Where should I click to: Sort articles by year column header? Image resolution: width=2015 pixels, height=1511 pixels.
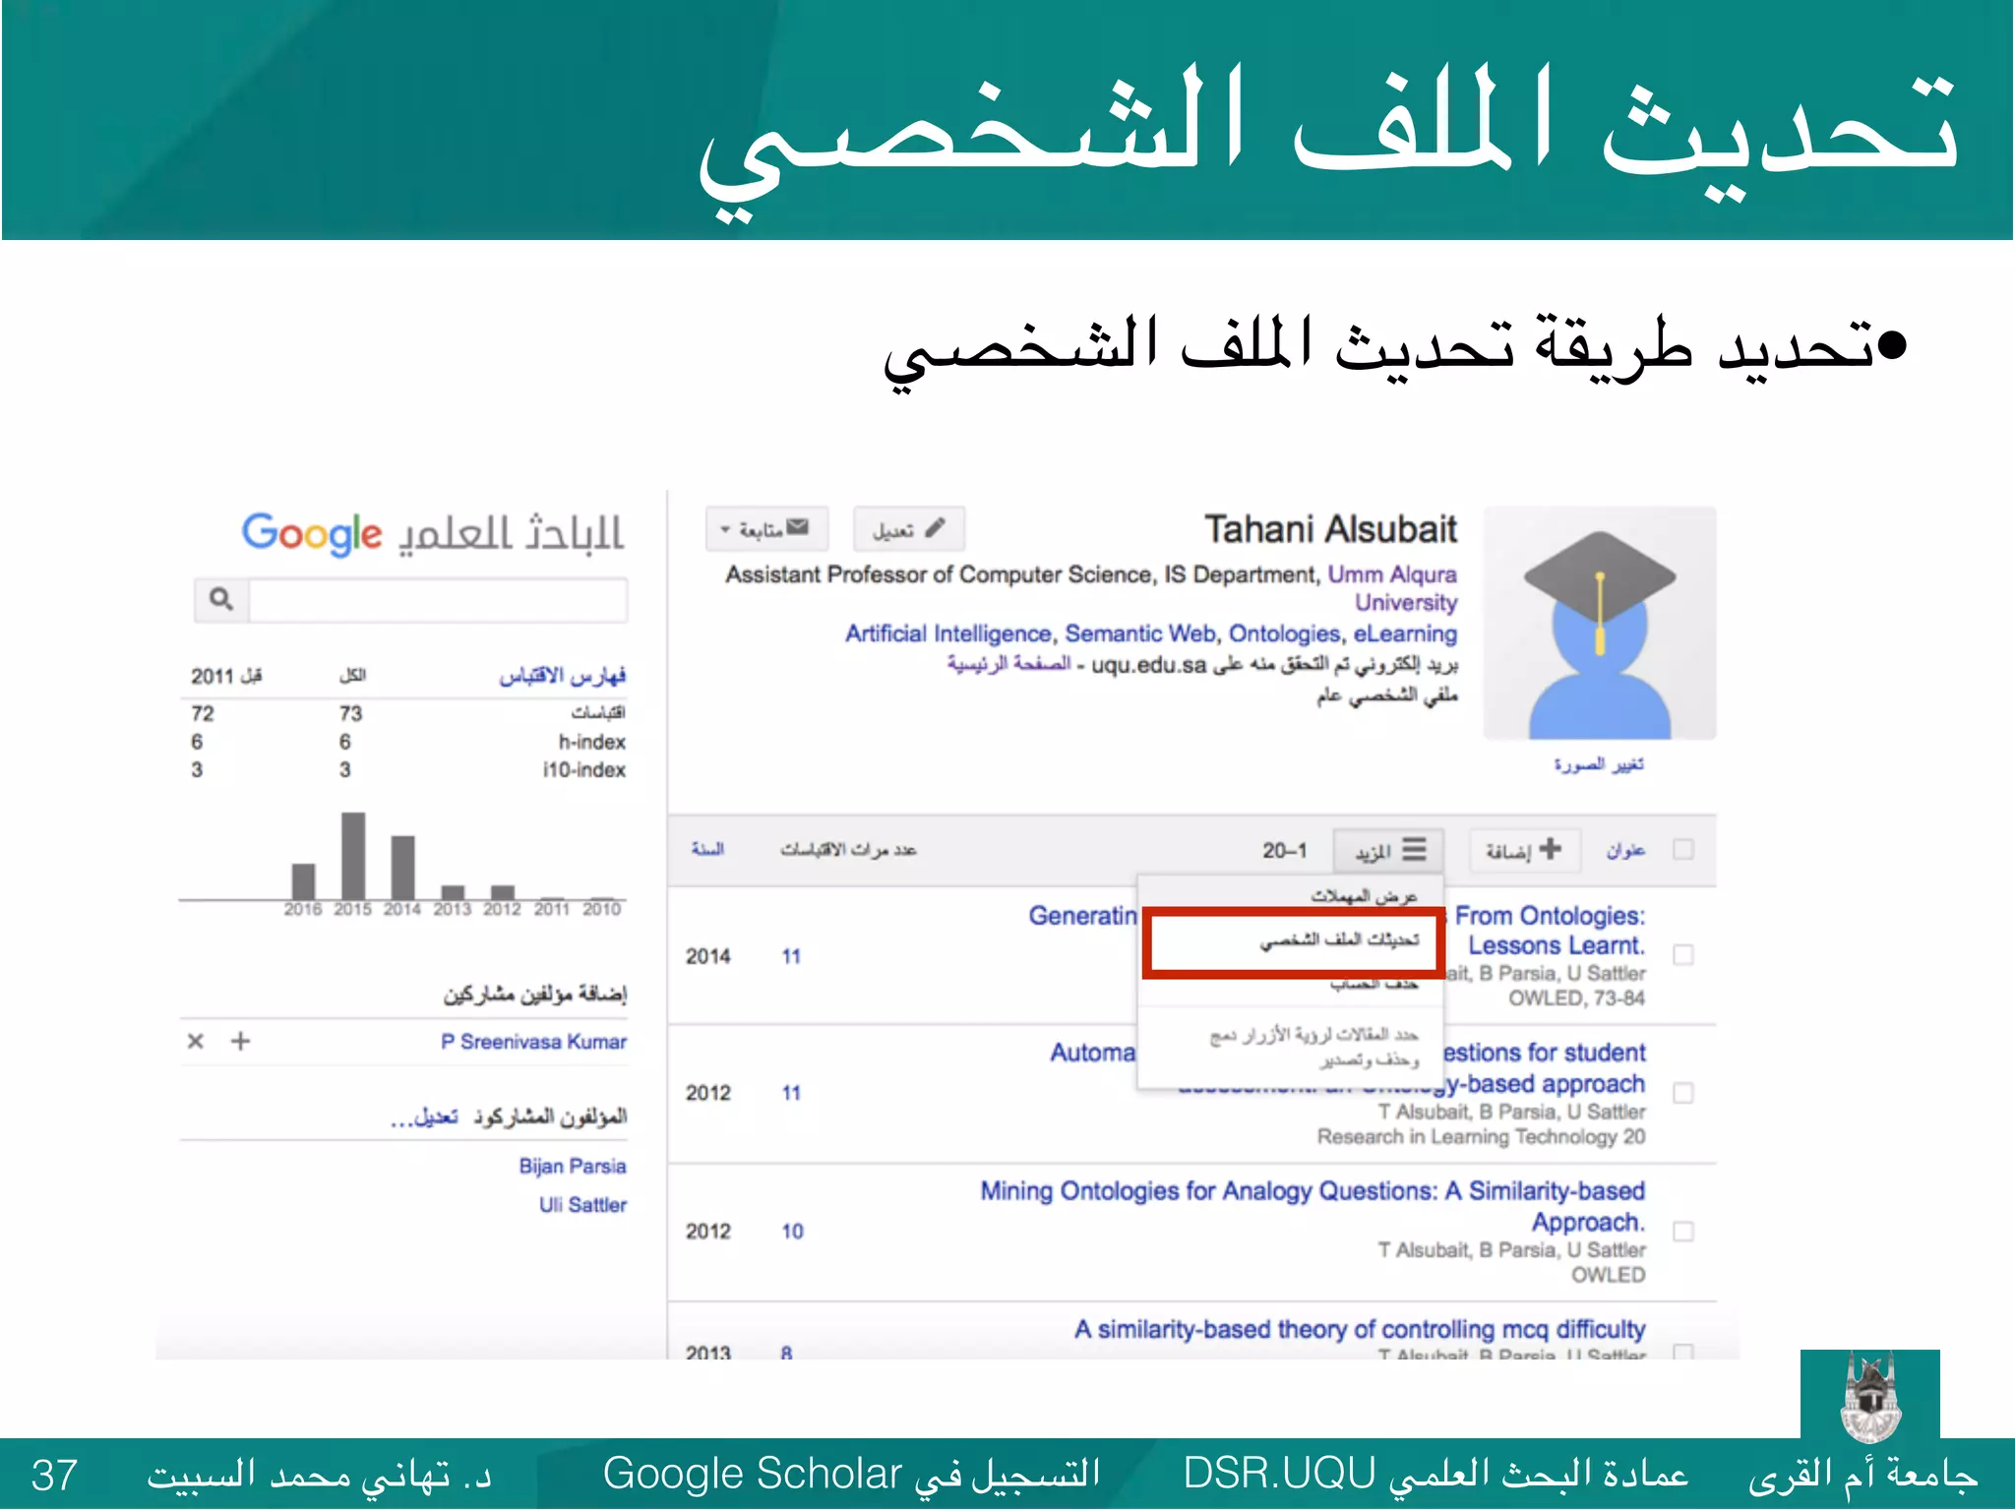(x=707, y=849)
